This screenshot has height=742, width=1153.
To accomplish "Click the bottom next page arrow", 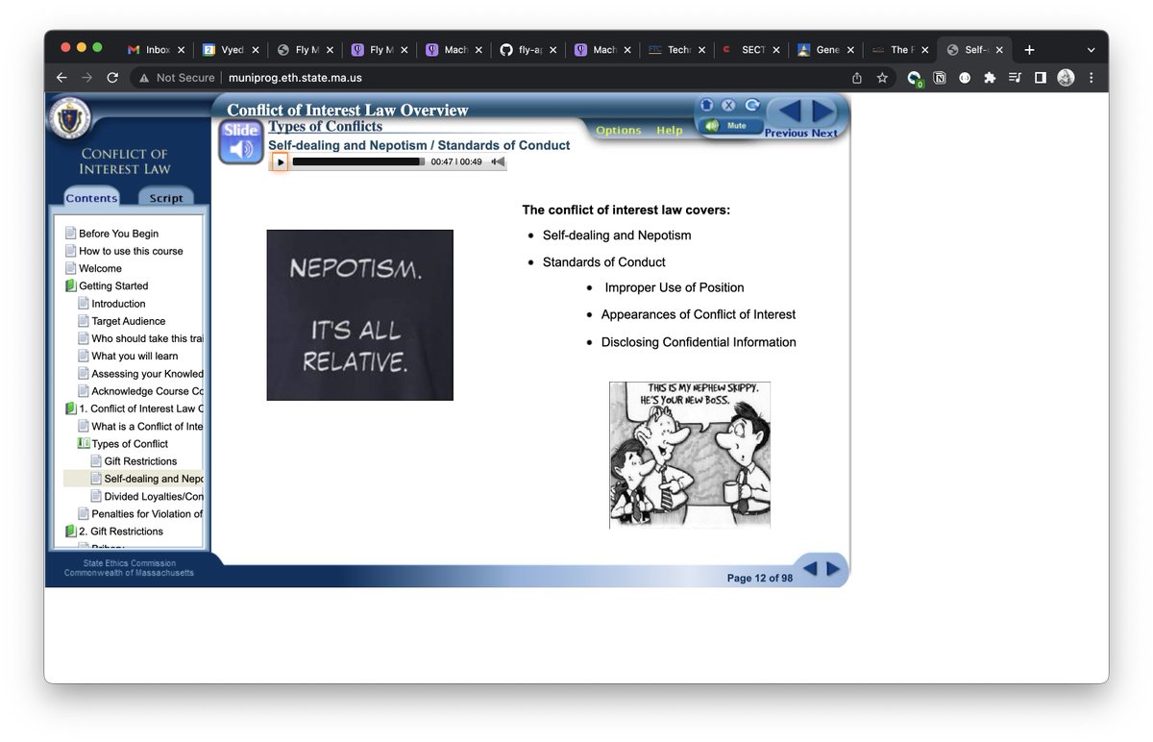I will pos(833,569).
